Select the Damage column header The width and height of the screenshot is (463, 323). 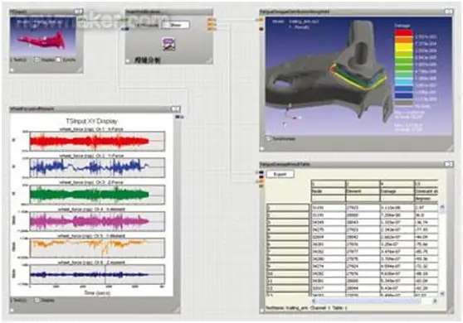pos(397,191)
